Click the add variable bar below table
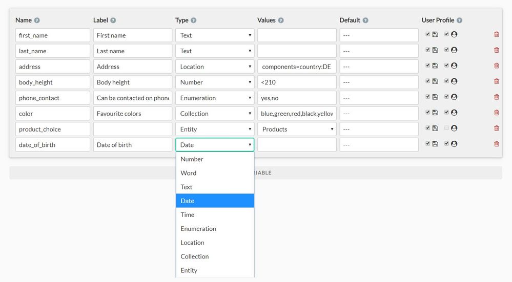 pyautogui.click(x=256, y=173)
